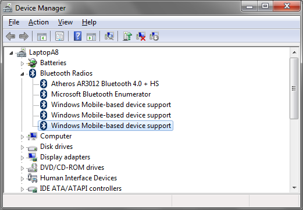Click the Uninstall device red-X icon
Screen dimensions: 303x210
(141, 36)
